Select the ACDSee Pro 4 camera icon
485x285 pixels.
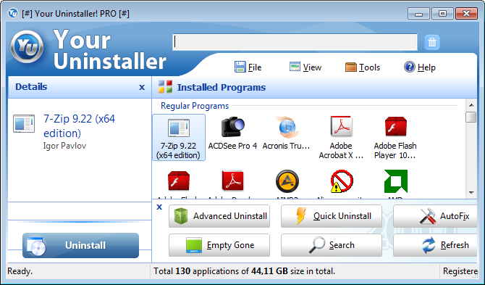tap(232, 127)
